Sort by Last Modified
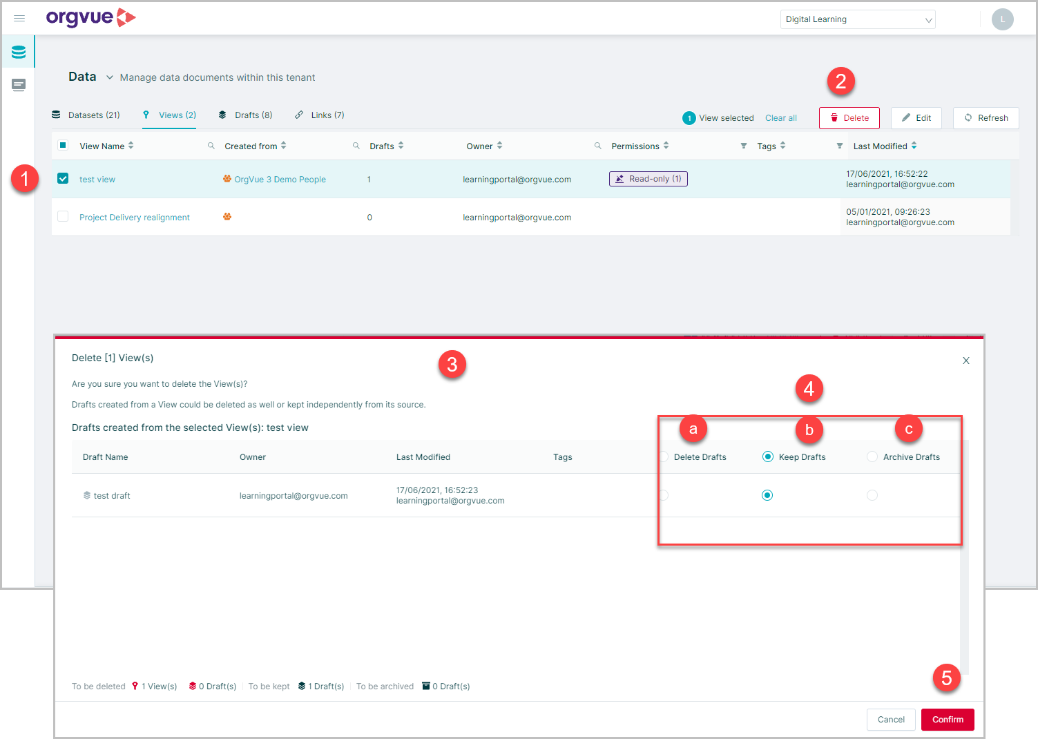The image size is (1038, 739). 914,146
